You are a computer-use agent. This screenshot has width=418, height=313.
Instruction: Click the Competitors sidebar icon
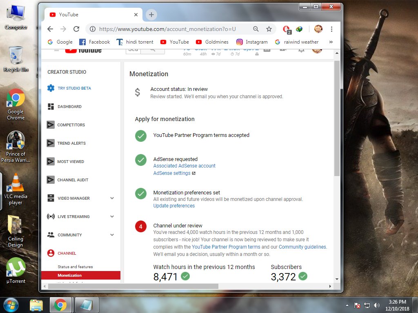(51, 125)
